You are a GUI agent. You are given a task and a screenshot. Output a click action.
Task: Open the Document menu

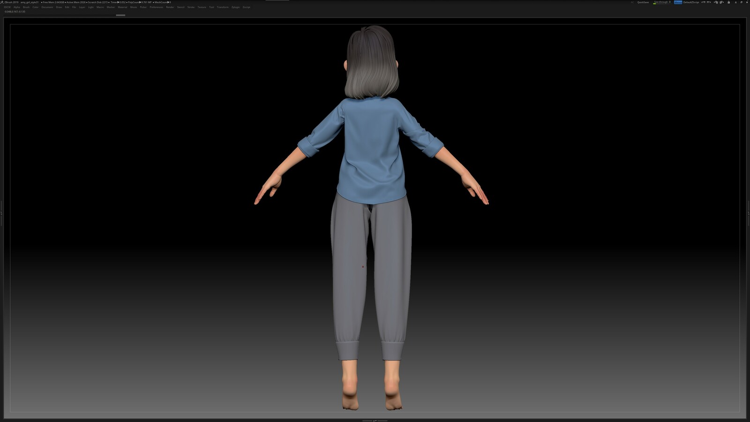tap(47, 7)
